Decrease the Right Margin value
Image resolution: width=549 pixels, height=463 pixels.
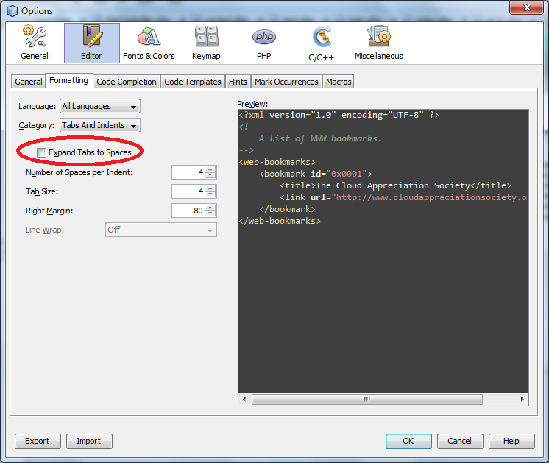pos(210,213)
